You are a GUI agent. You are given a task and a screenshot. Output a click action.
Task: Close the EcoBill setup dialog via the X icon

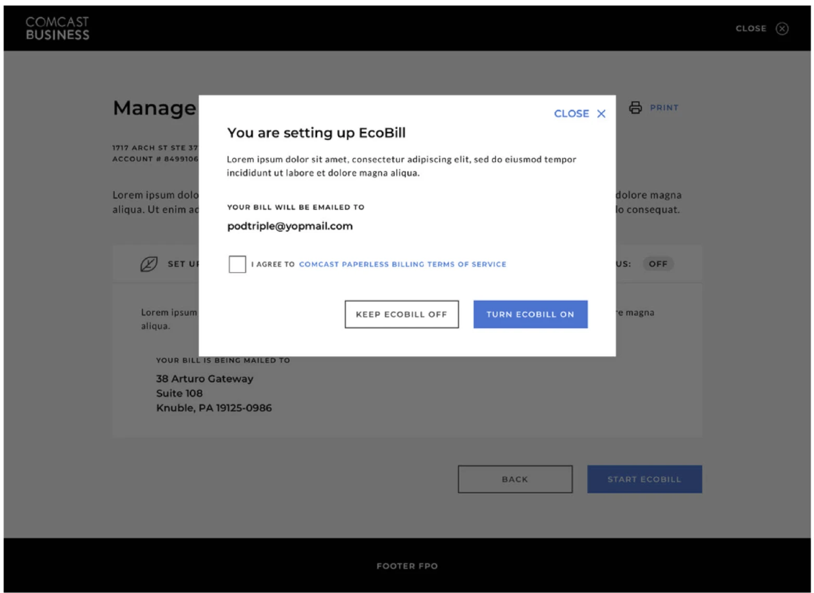600,113
